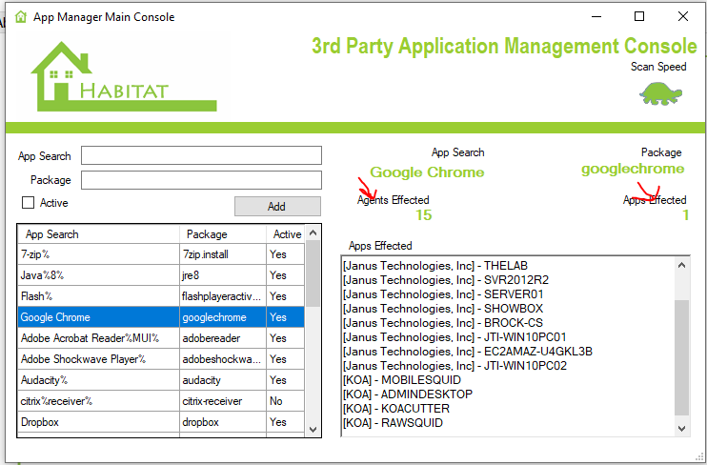Sort by the Package column header
This screenshot has height=465, width=707.
coord(223,234)
